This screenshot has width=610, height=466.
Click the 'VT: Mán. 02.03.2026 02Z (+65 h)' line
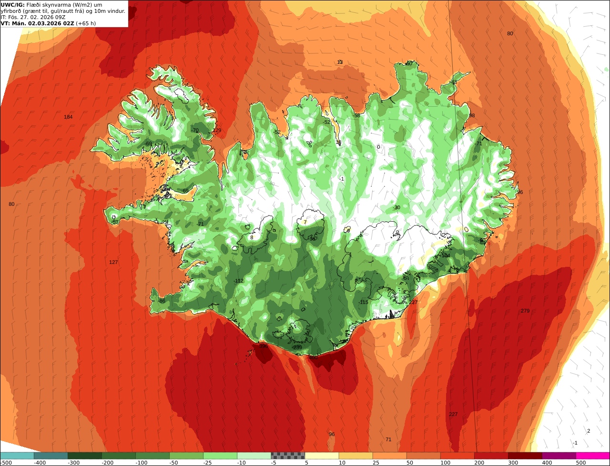[49, 23]
